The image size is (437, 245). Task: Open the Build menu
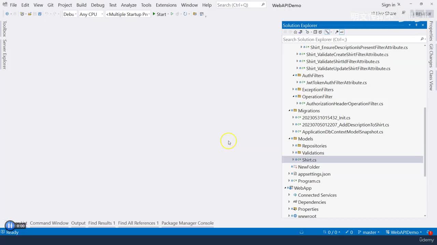(x=81, y=5)
